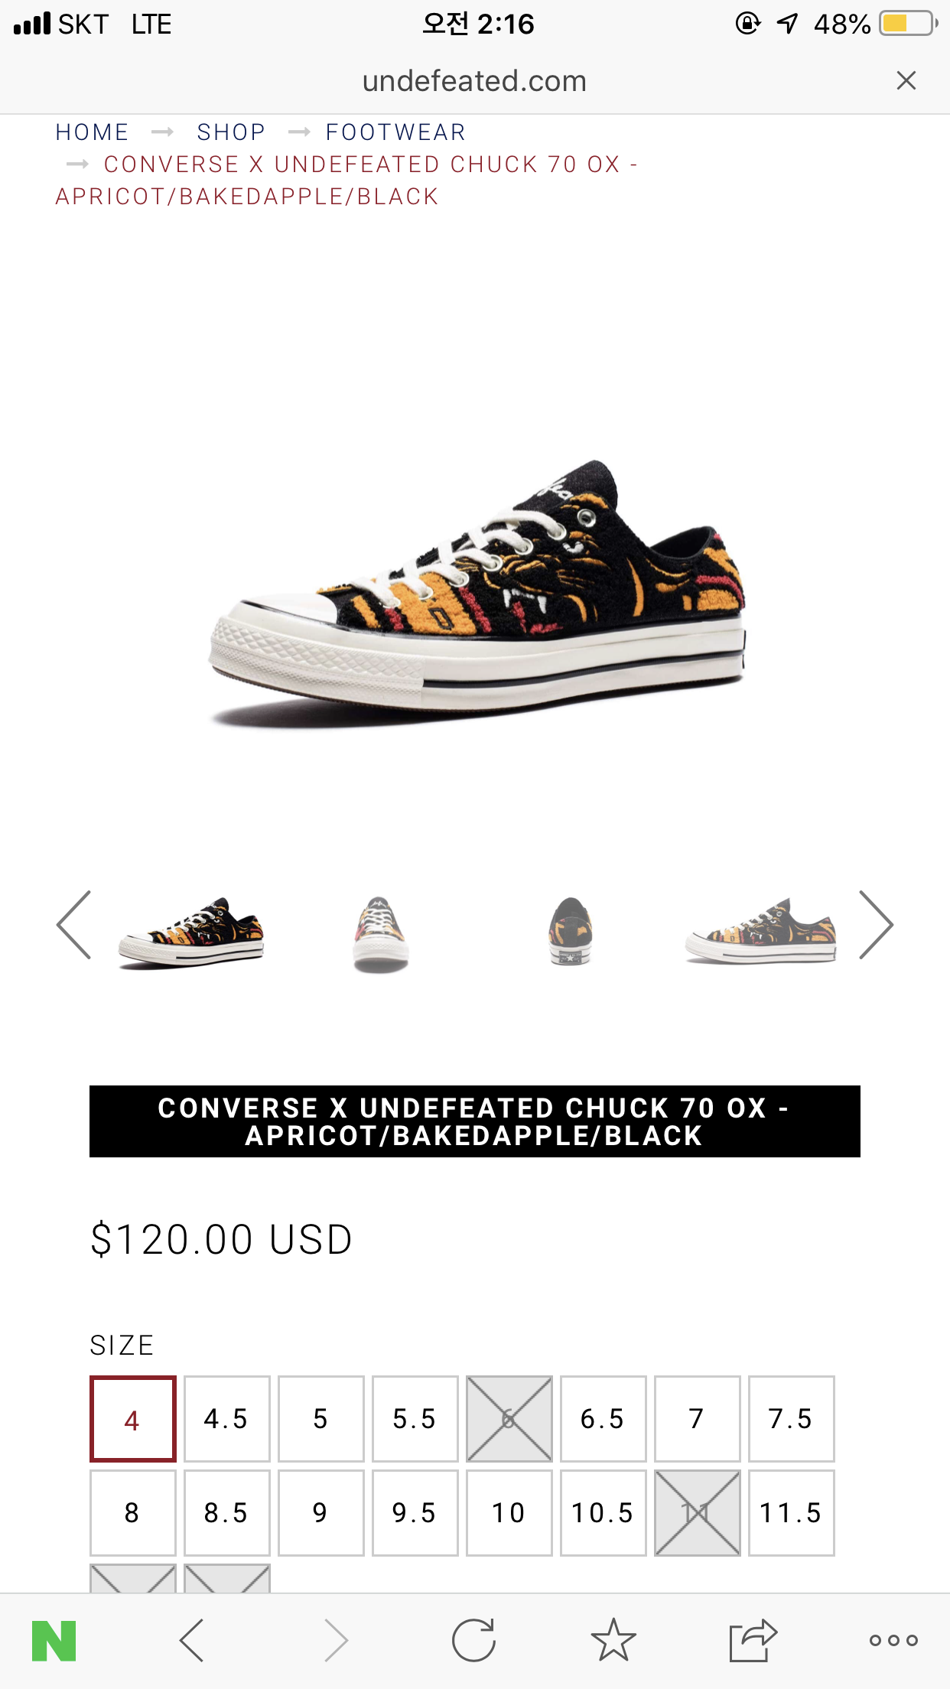Open the three-dot more options menu
Screen dimensions: 950x1689
(x=893, y=1640)
